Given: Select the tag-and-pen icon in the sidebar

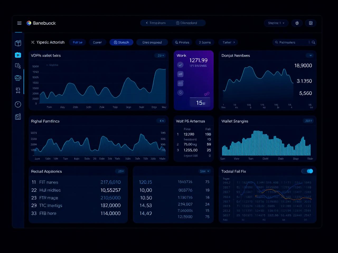Looking at the screenshot, I should point(18,66).
